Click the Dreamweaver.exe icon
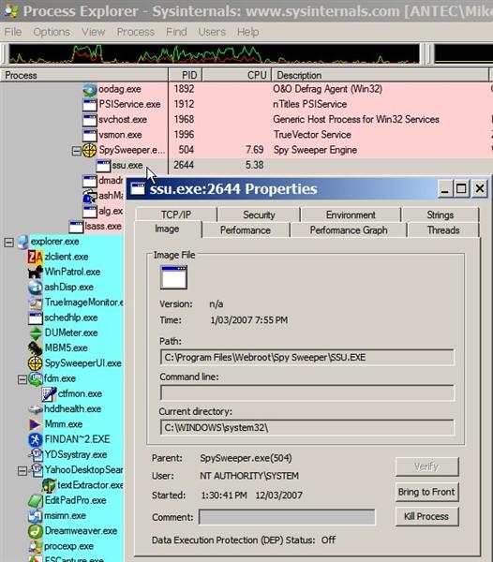This screenshot has width=493, height=562. pyautogui.click(x=35, y=531)
